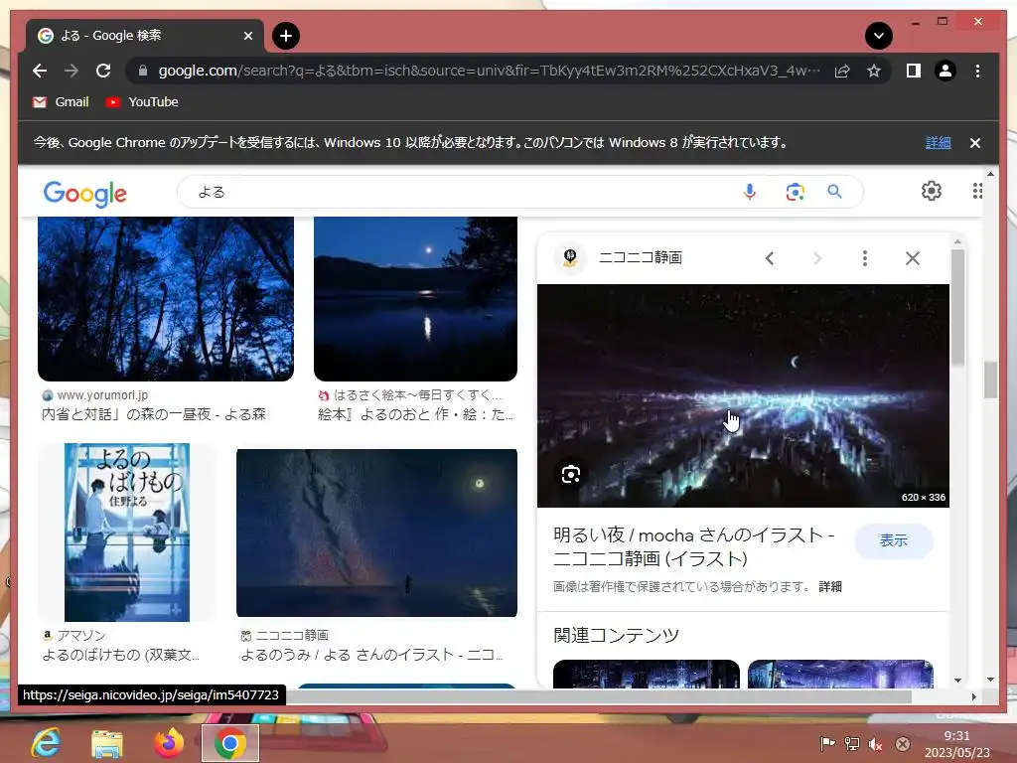Open the second related content thumbnail
The height and width of the screenshot is (763, 1017).
pyautogui.click(x=840, y=675)
